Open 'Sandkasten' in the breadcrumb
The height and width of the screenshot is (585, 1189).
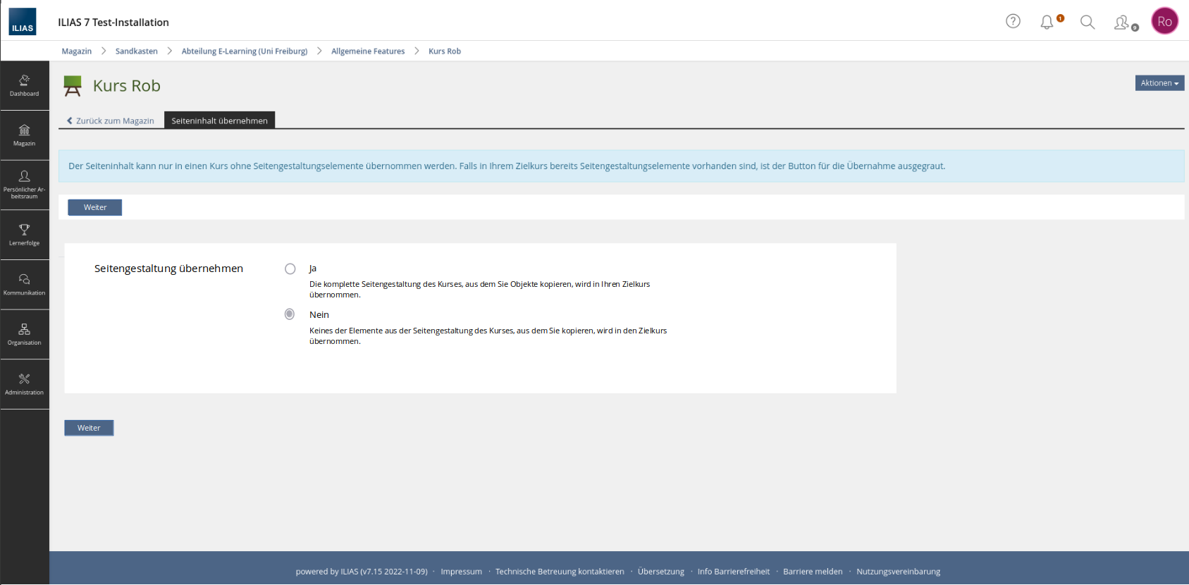[136, 51]
